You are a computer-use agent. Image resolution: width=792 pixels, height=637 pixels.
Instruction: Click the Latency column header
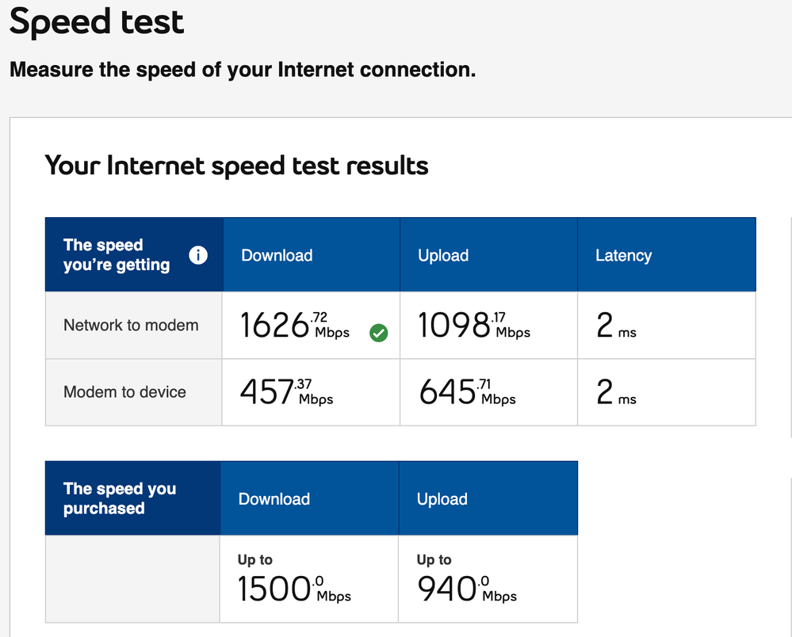click(623, 255)
